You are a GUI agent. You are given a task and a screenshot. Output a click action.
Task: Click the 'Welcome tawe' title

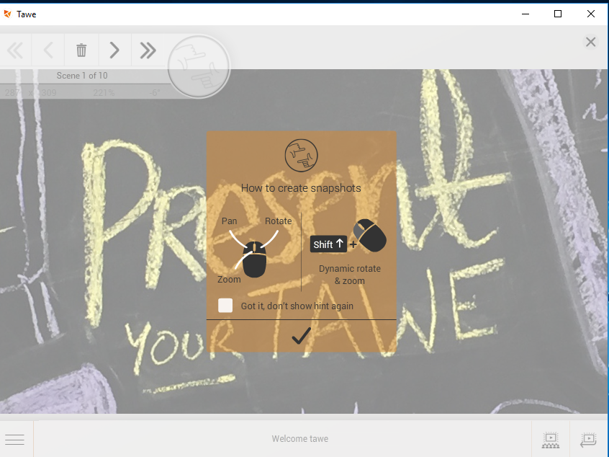(300, 439)
